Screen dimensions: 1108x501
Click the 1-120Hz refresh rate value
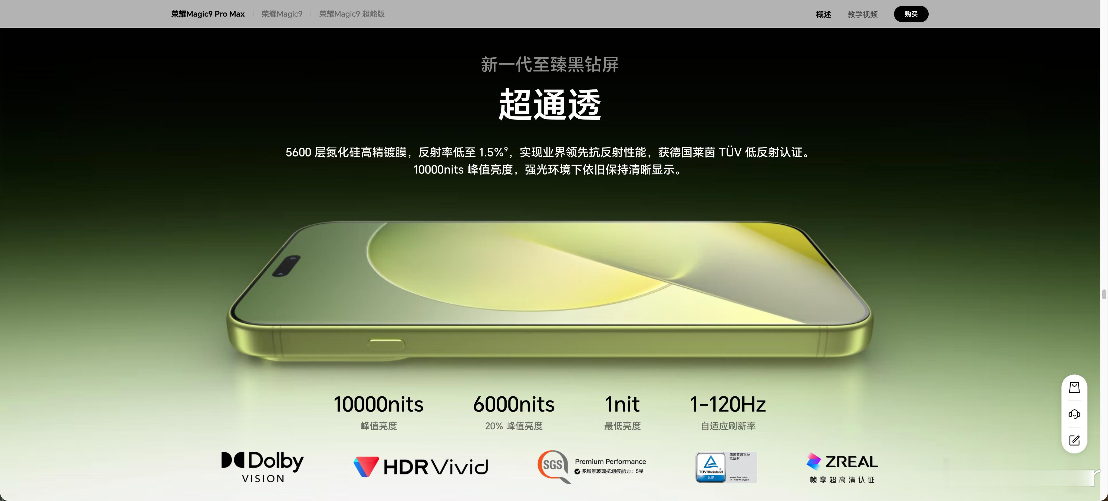pos(728,404)
